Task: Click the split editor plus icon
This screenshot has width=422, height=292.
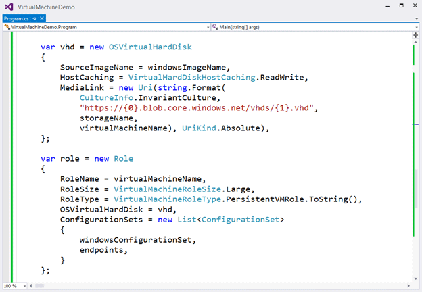Action: [415, 35]
